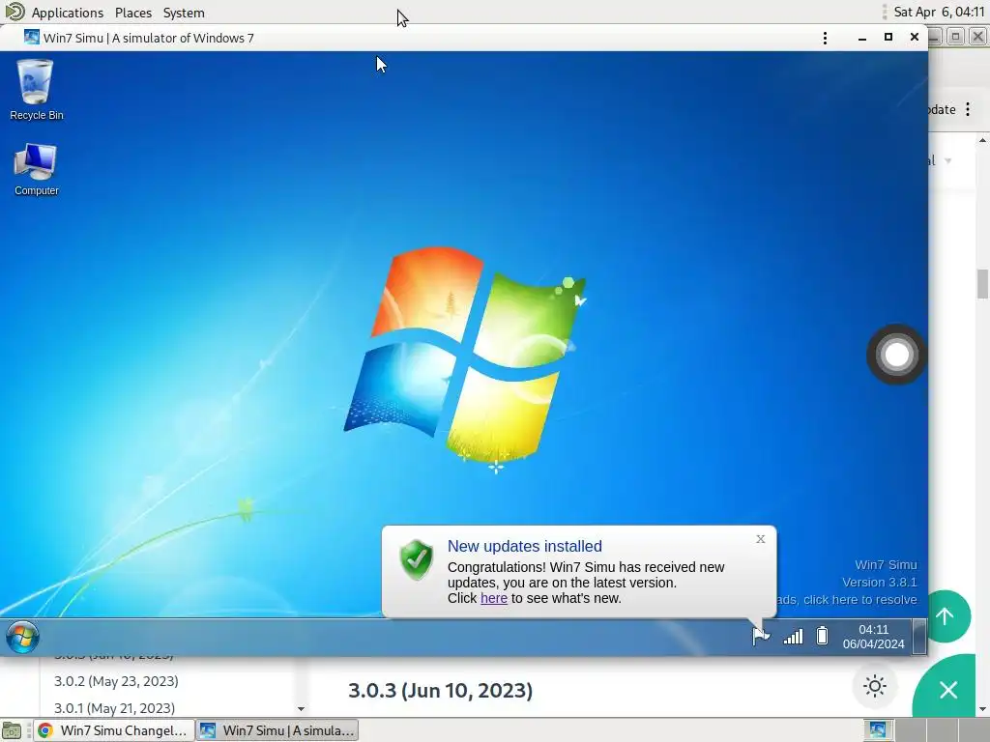The width and height of the screenshot is (990, 742).
Task: Click the Sat Apr 6 panel clock
Action: point(939,12)
